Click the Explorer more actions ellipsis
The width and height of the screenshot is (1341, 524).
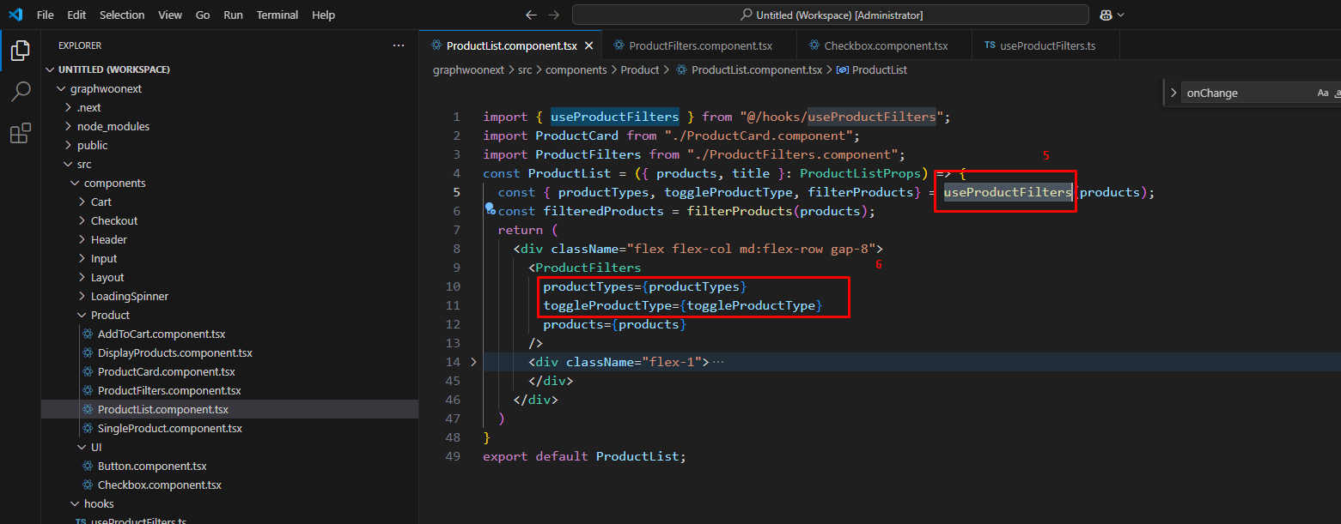click(x=398, y=45)
